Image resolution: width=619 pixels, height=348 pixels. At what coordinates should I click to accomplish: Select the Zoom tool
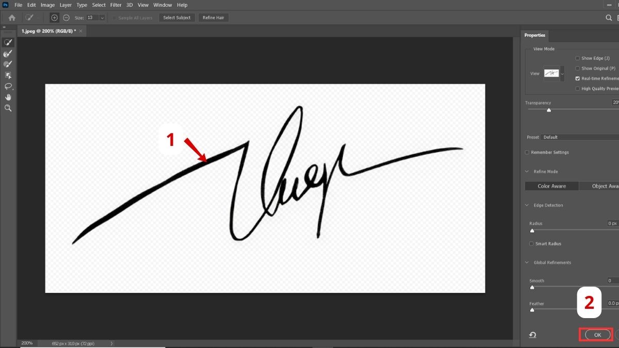[x=7, y=108]
